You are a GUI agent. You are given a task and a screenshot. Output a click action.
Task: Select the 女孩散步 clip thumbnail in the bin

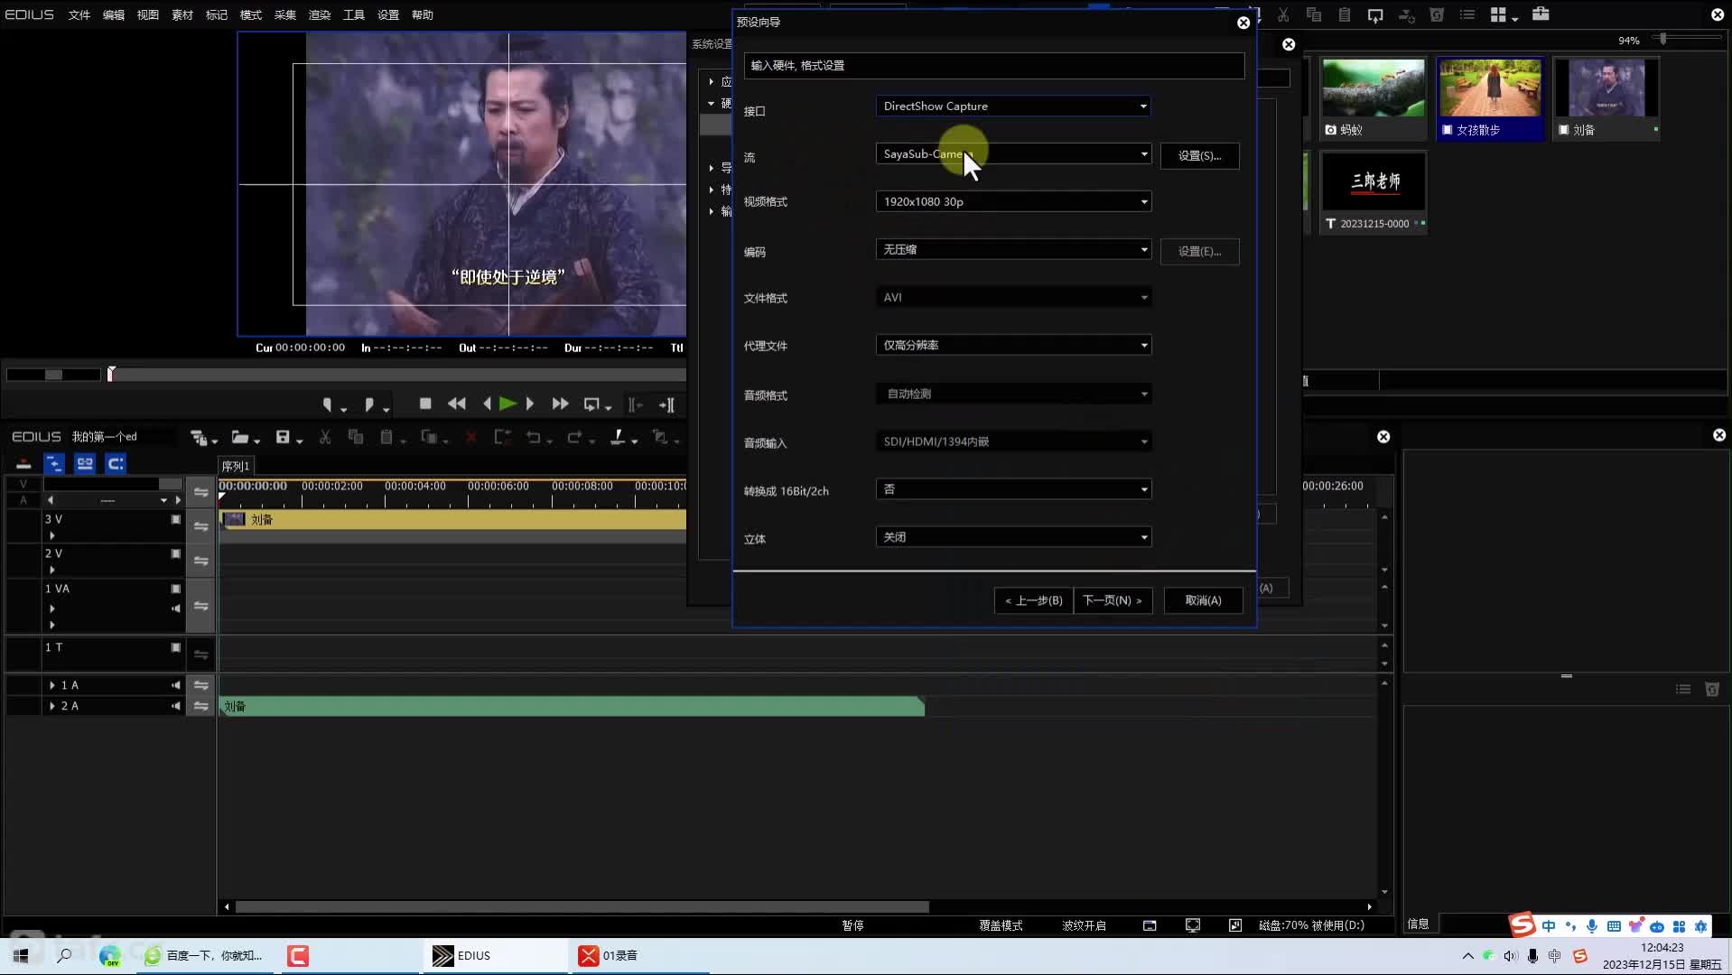coord(1490,98)
